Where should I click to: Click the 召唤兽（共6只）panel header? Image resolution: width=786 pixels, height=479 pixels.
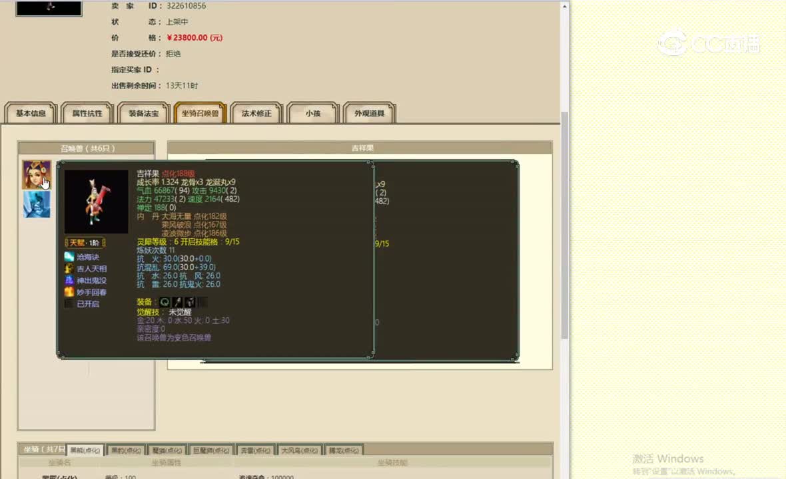[86, 148]
